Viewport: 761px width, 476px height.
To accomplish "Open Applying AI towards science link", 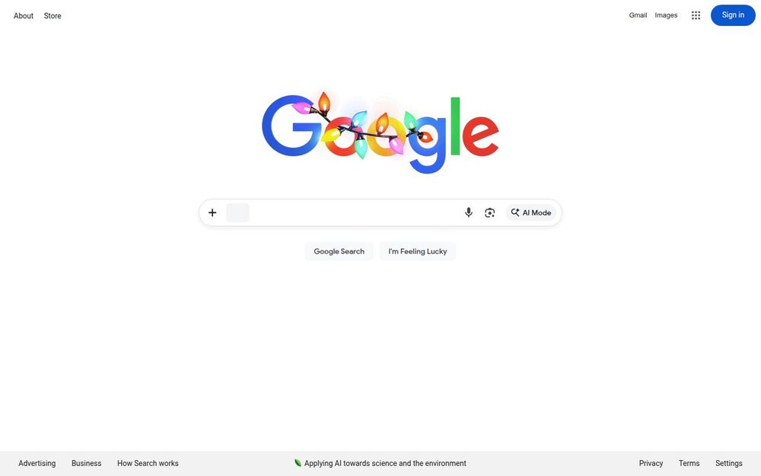I will 385,463.
